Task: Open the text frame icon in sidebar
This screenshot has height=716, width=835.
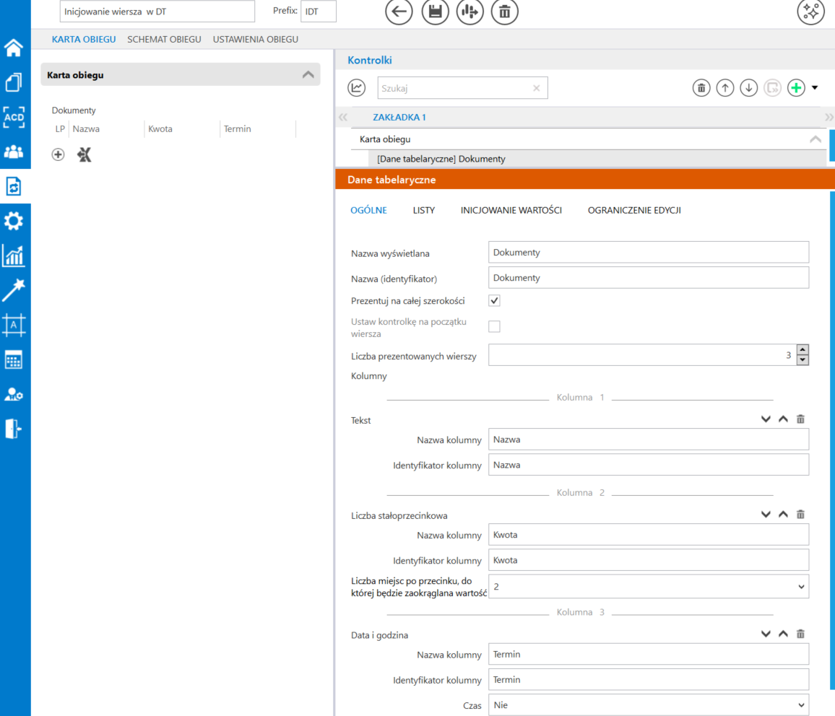Action: (x=14, y=325)
